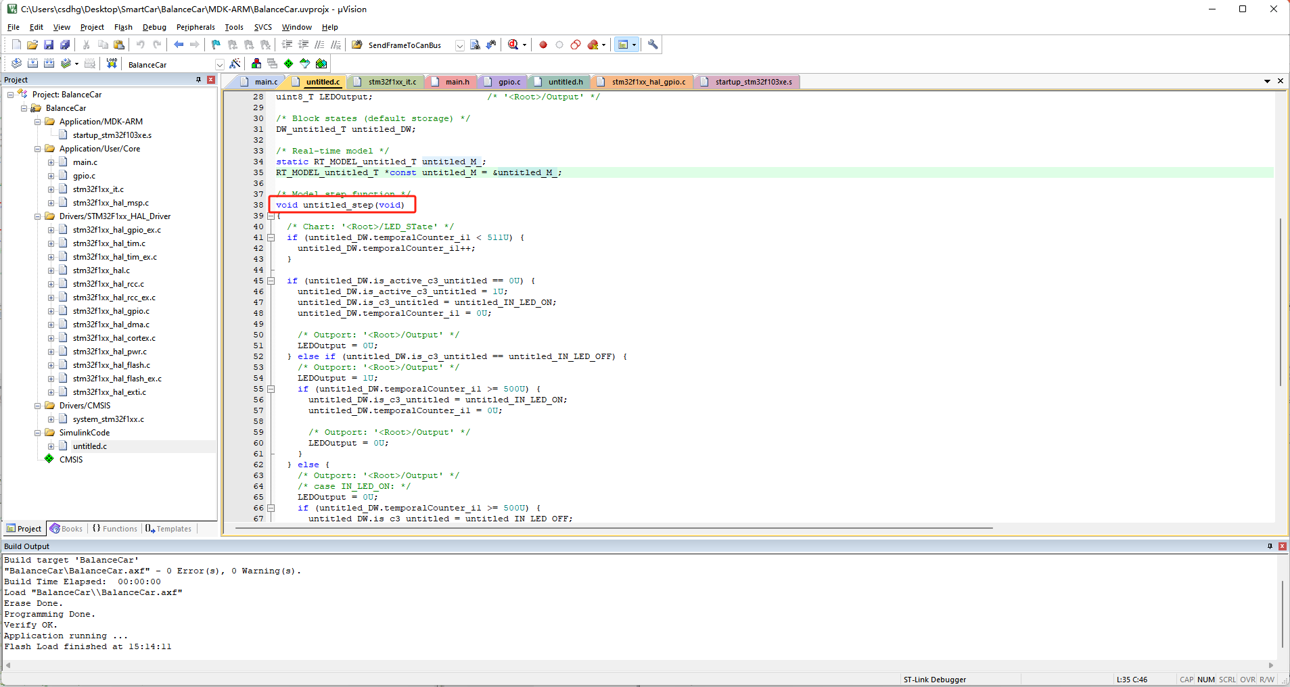Collapse the Application/MDK-ARM group
The height and width of the screenshot is (687, 1290).
pos(38,122)
